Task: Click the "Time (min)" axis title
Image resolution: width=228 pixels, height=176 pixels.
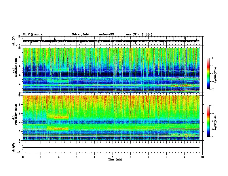Action: pyautogui.click(x=115, y=160)
